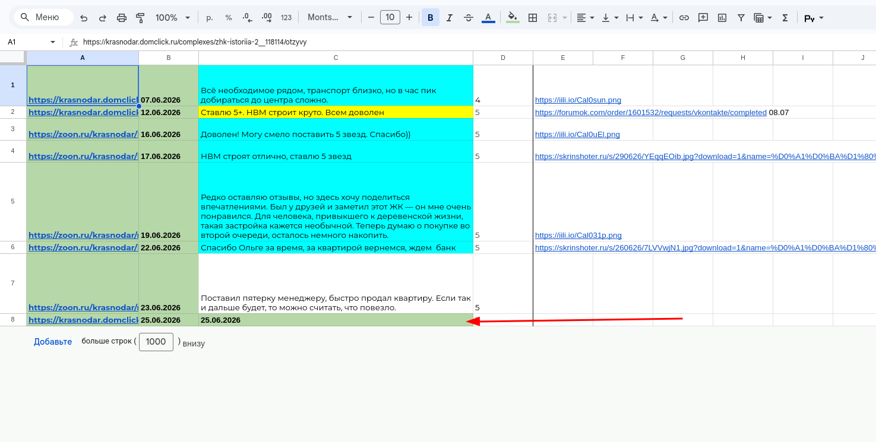Expand the merge cells options arrow
876x442 pixels.
pos(565,18)
